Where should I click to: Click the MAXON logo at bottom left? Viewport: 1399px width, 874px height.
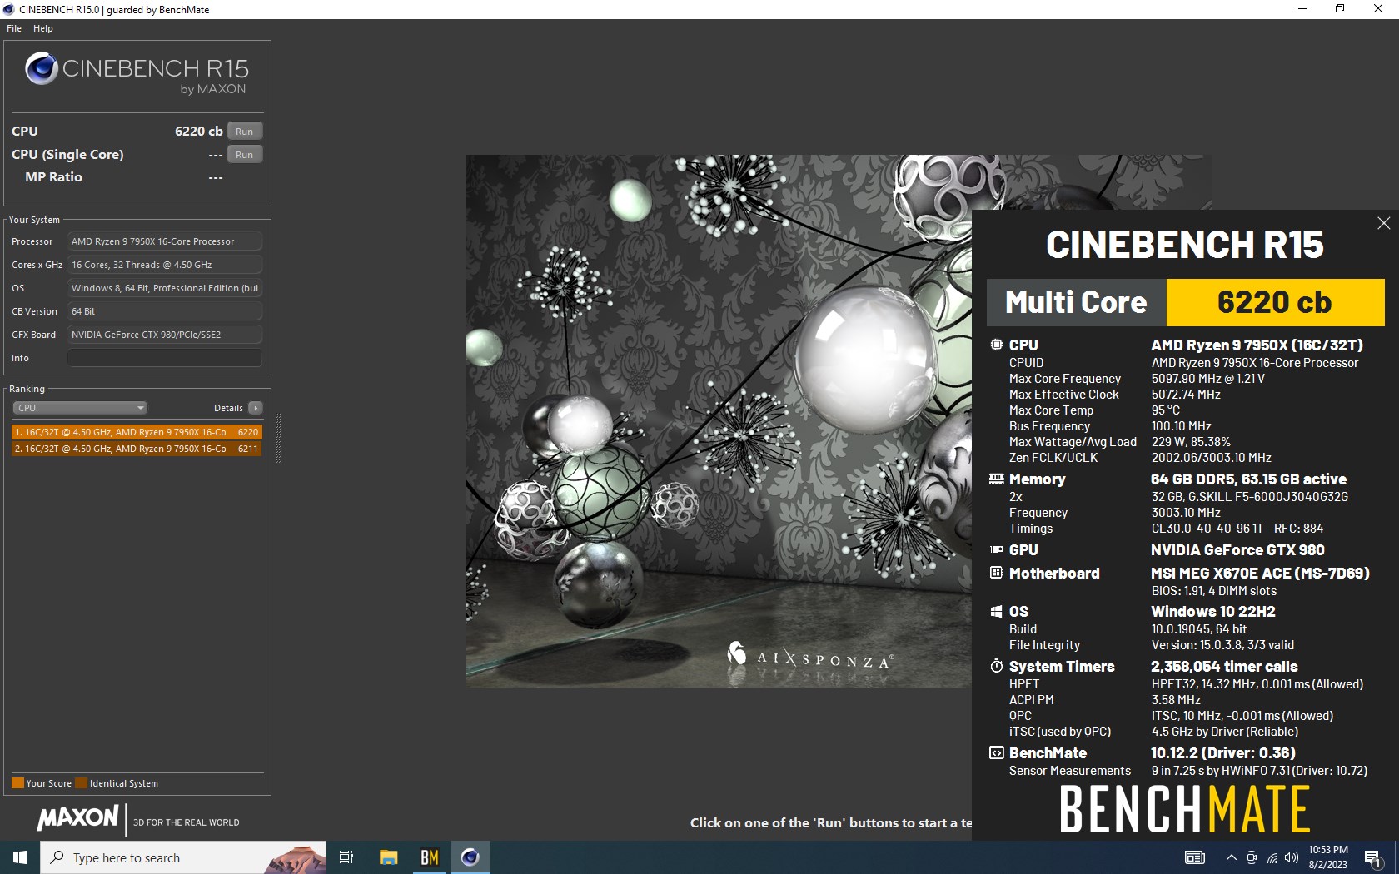(x=78, y=818)
